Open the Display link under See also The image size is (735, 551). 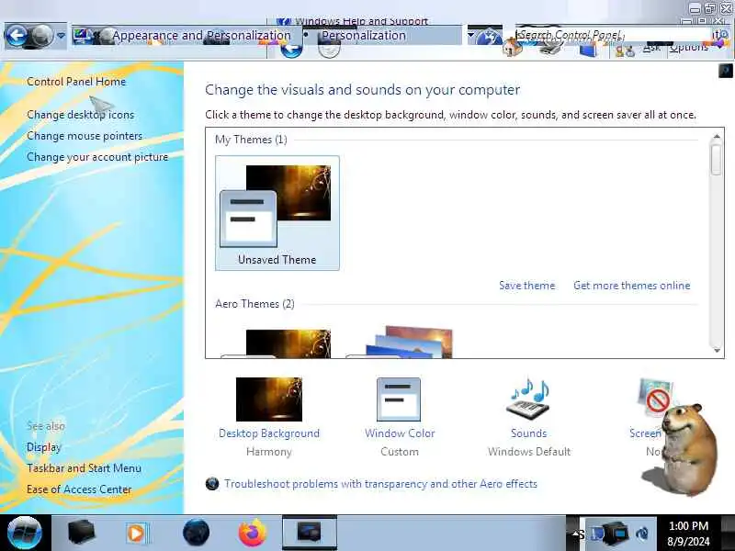[44, 447]
